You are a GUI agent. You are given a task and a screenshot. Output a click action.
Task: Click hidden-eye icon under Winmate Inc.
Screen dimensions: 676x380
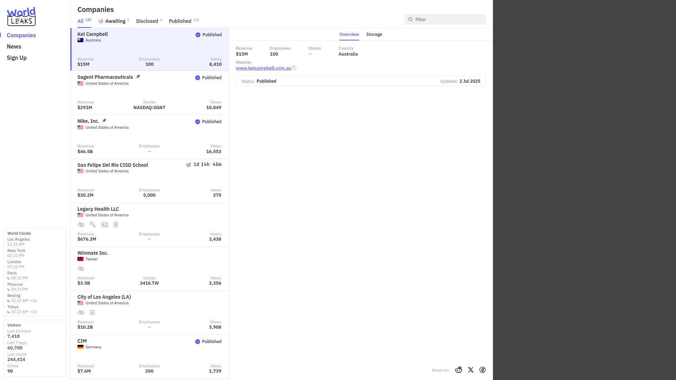[x=81, y=268]
